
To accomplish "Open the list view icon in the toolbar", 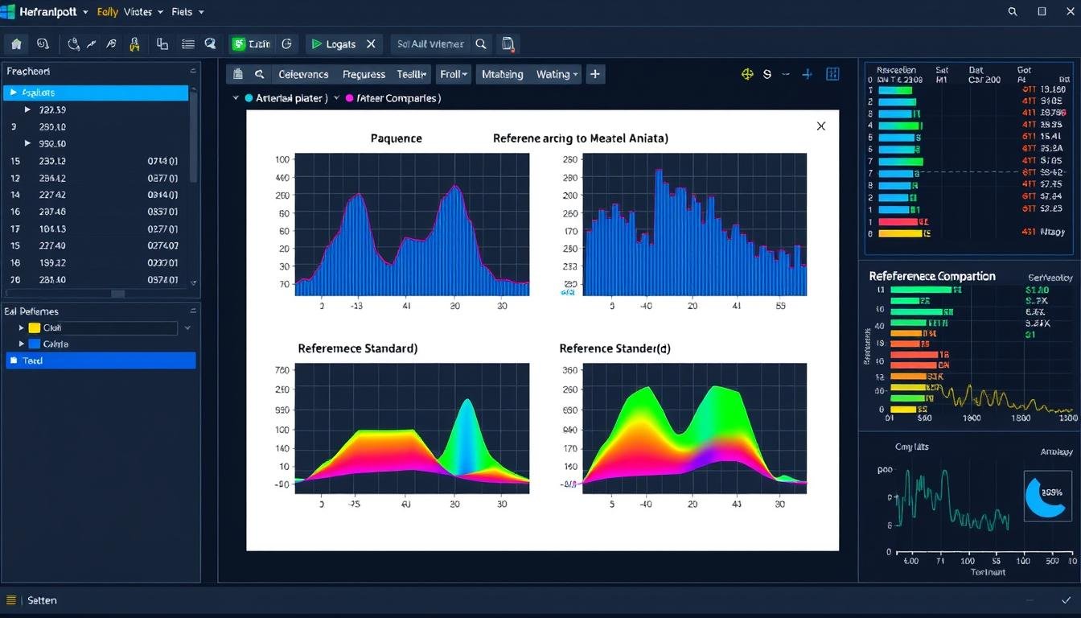I will (x=187, y=44).
